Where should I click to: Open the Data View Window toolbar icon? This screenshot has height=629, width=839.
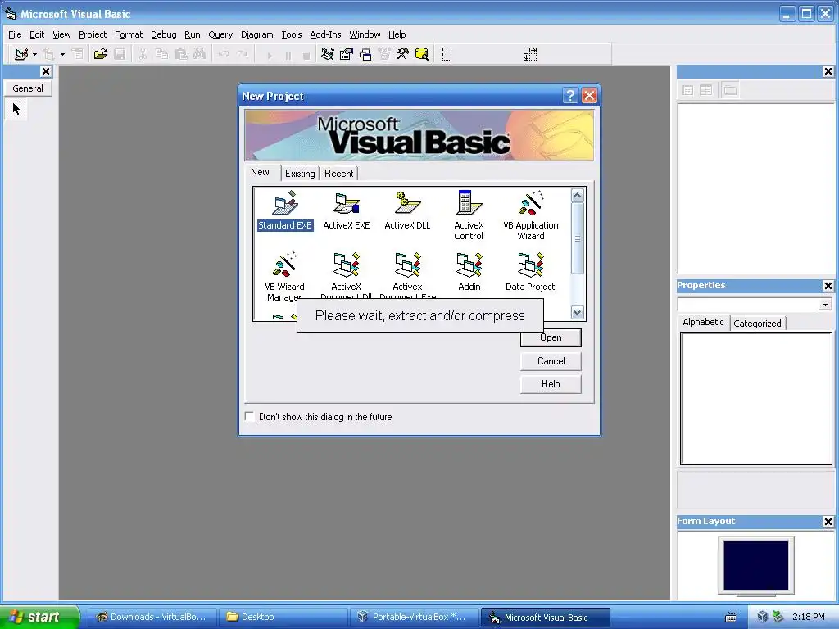tap(422, 54)
